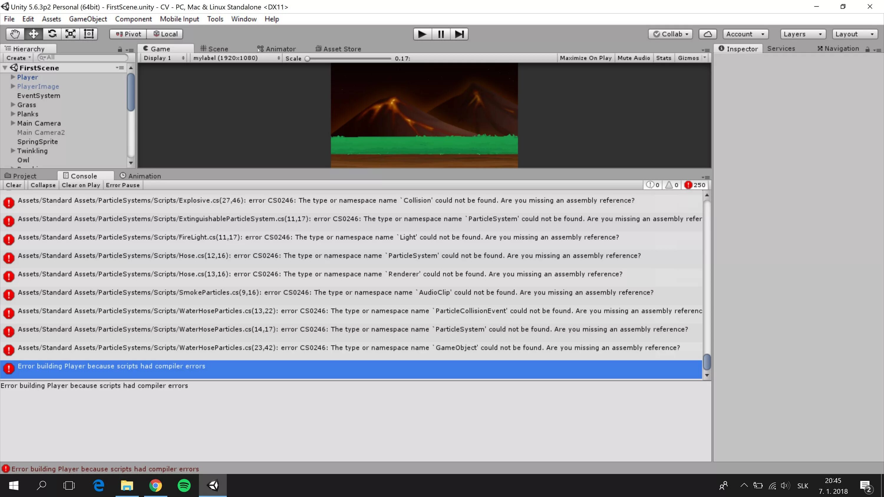Open FirstScene scene options menu
This screenshot has height=497, width=884.
[x=120, y=67]
